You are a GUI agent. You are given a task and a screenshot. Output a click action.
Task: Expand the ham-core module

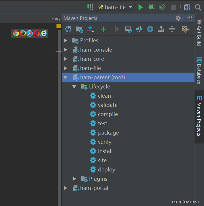65,59
